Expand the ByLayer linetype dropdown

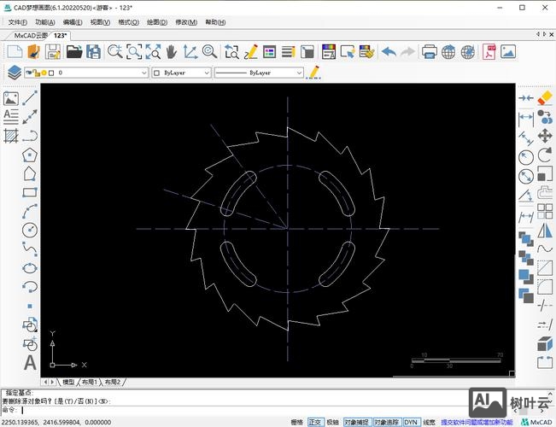click(260, 73)
